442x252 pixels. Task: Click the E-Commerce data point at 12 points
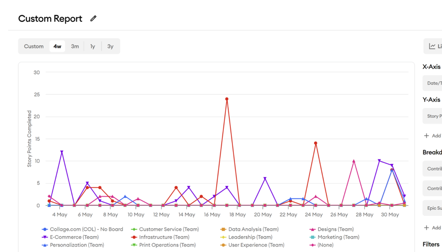[62, 152]
